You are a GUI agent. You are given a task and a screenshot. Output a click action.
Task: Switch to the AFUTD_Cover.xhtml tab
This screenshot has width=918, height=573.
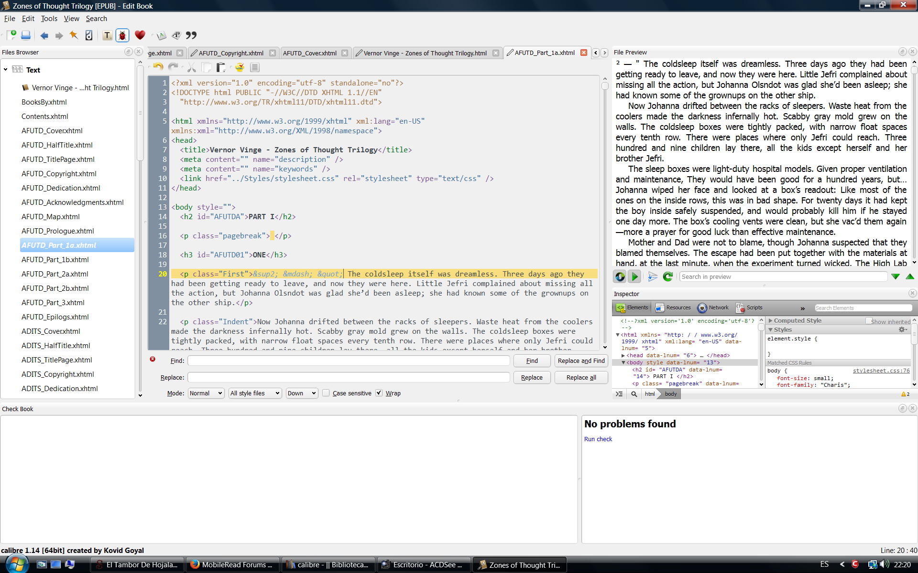click(310, 53)
